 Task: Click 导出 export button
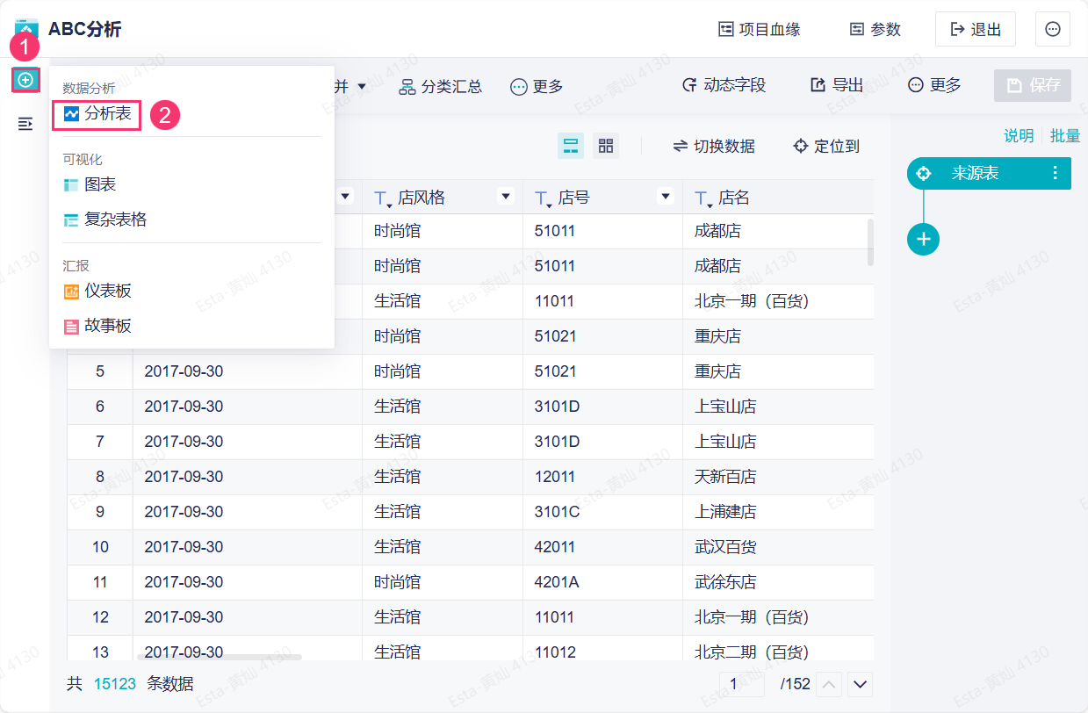pos(836,85)
